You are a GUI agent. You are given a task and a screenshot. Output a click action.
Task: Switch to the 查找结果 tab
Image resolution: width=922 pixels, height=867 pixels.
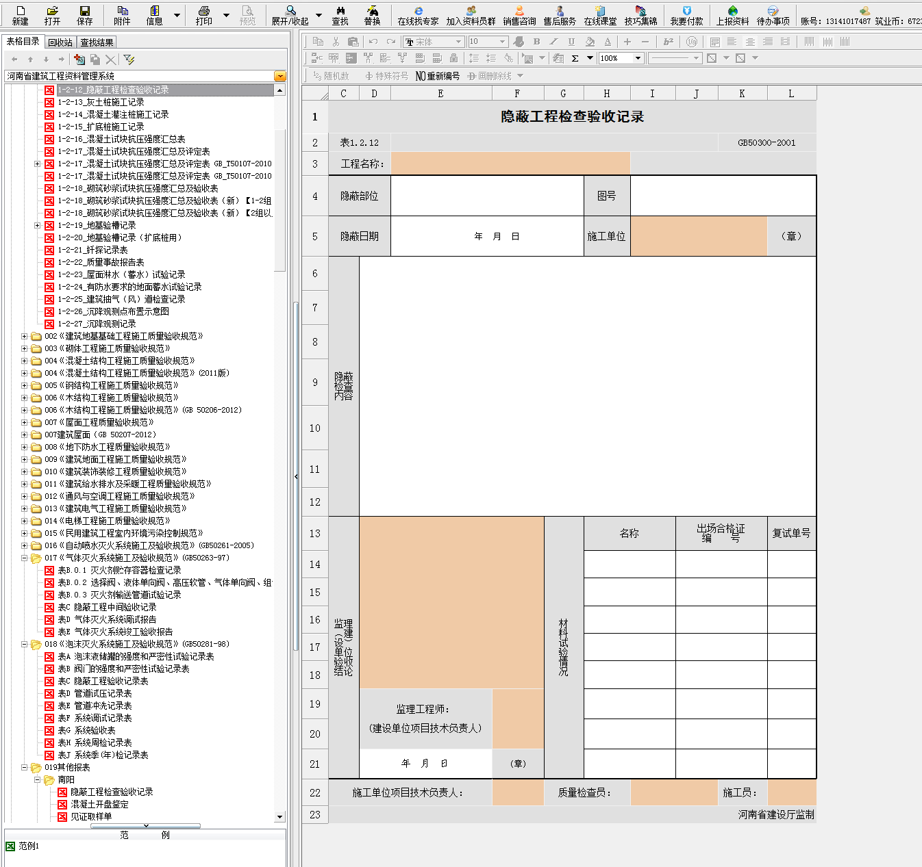[x=97, y=42]
